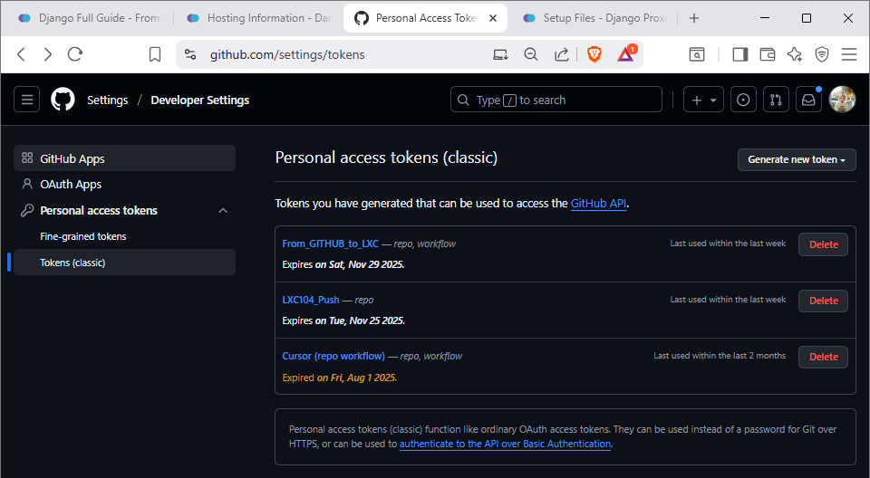Click the Developer Settings breadcrumb
Viewport: 870px width, 478px height.
point(200,100)
